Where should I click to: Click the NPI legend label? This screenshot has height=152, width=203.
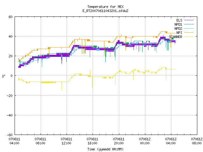(x=179, y=33)
